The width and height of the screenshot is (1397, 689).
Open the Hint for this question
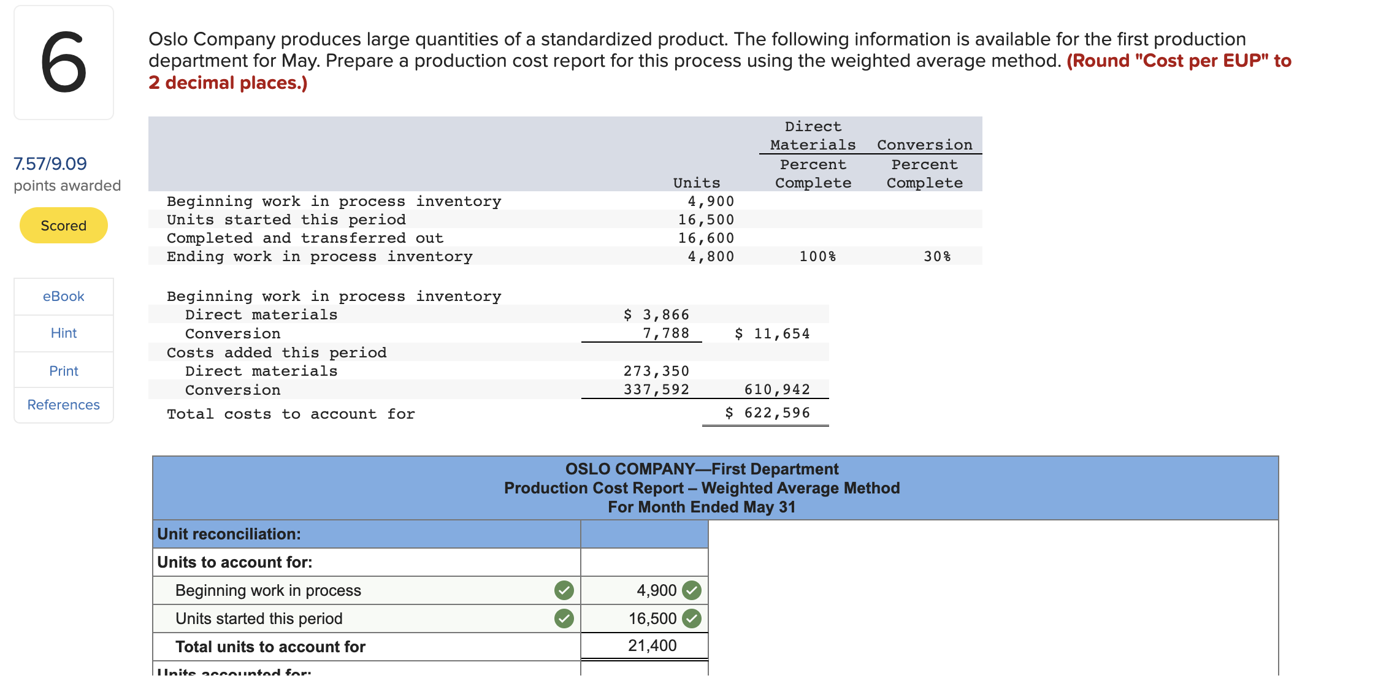click(x=63, y=333)
